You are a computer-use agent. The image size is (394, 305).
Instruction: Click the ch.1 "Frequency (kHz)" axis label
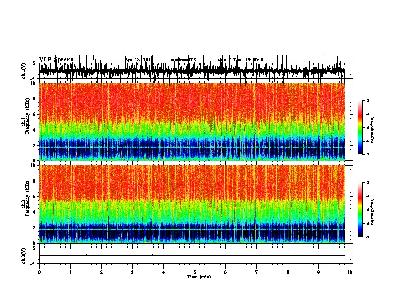(27, 116)
